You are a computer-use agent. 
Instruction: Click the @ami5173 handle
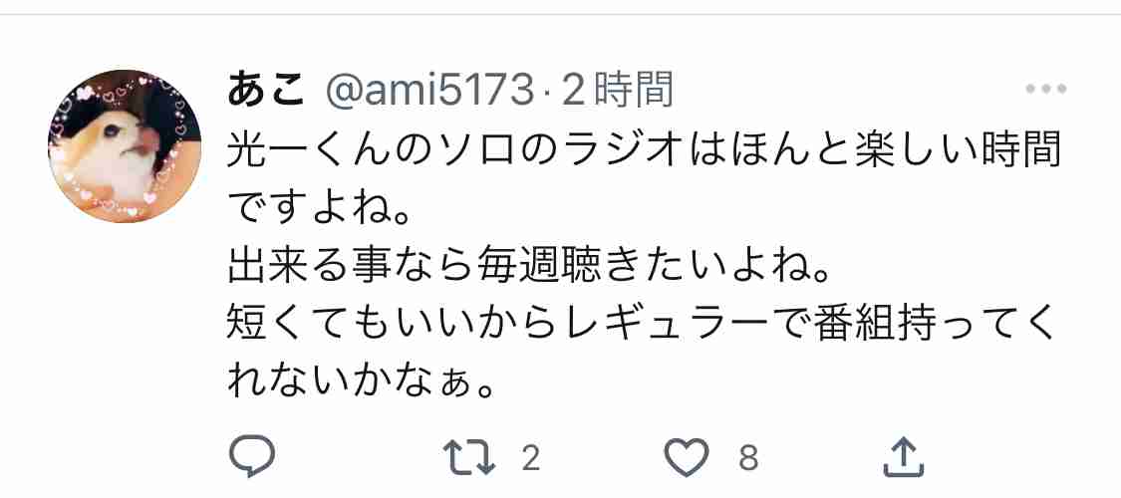point(430,92)
